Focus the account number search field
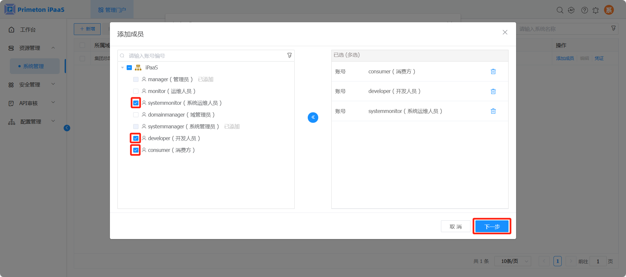This screenshot has height=277, width=626. pyautogui.click(x=207, y=56)
